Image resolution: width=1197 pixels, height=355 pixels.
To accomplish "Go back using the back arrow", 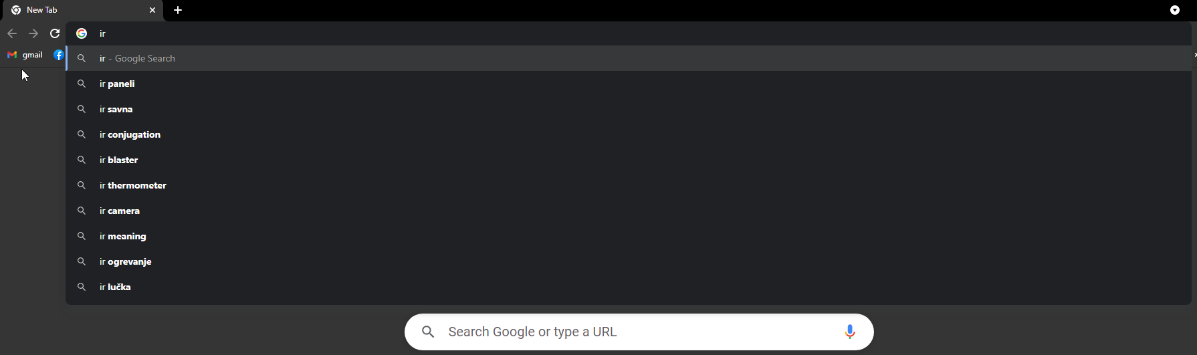I will 12,33.
